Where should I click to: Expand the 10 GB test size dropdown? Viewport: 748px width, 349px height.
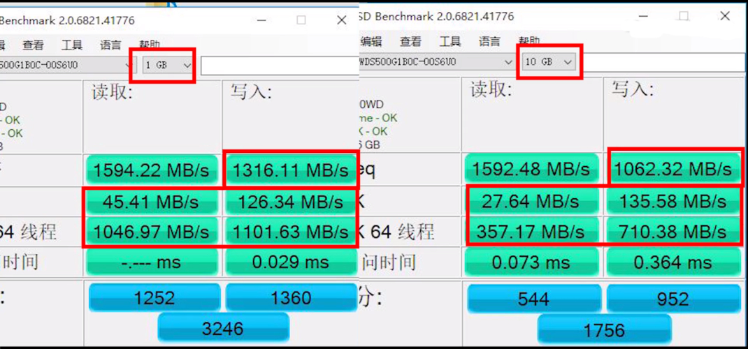point(549,62)
